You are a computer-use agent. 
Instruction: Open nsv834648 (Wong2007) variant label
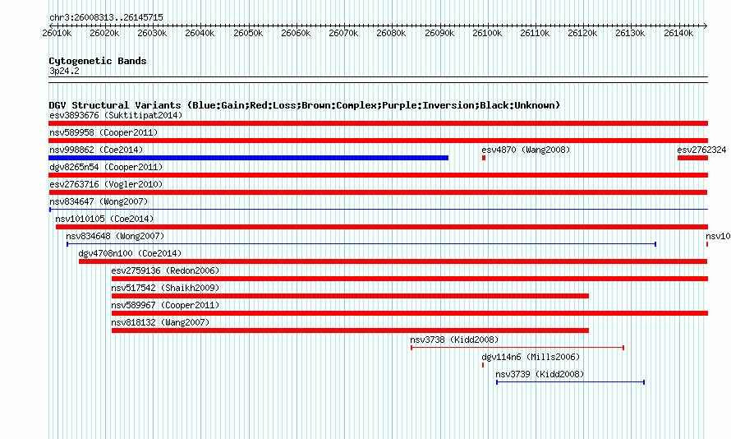(x=115, y=236)
